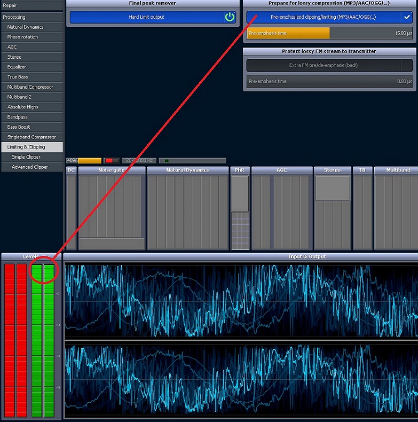Open Simple Clipper sub-item
This screenshot has width=418, height=422.
[32, 157]
